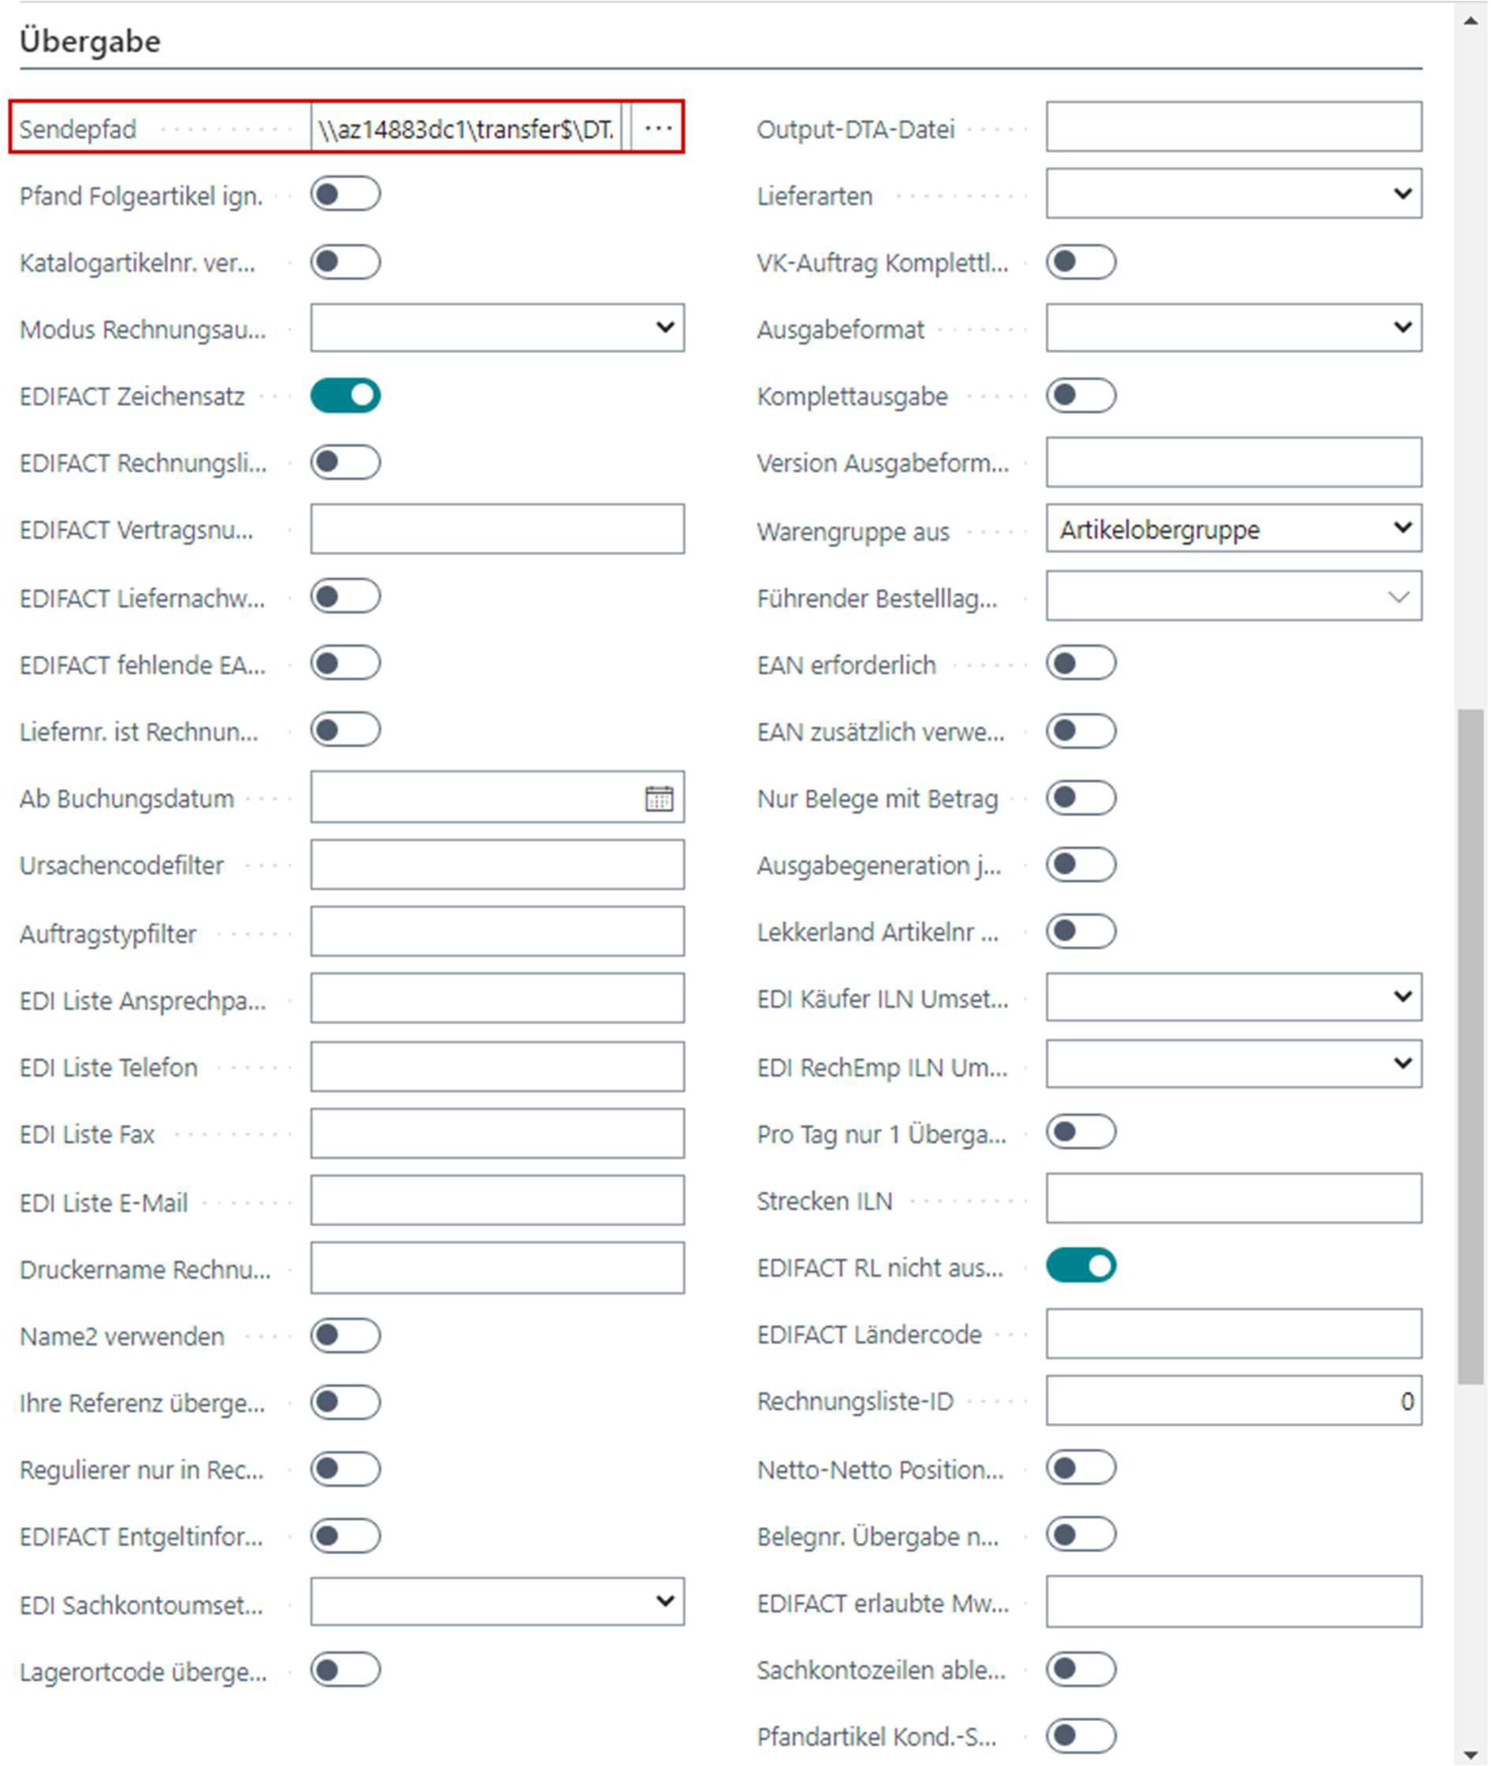
Task: Switch on Pfand Folgeartikel ign.
Action: coord(345,195)
